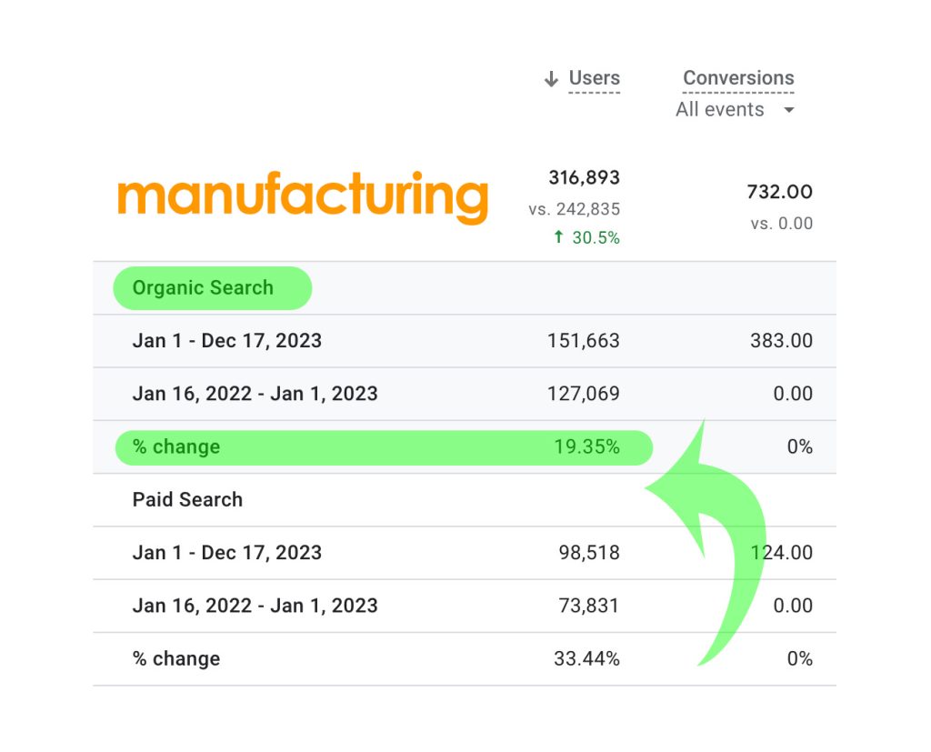The height and width of the screenshot is (752, 931).
Task: Click the comparison text vs. 242,835
Action: [575, 209]
